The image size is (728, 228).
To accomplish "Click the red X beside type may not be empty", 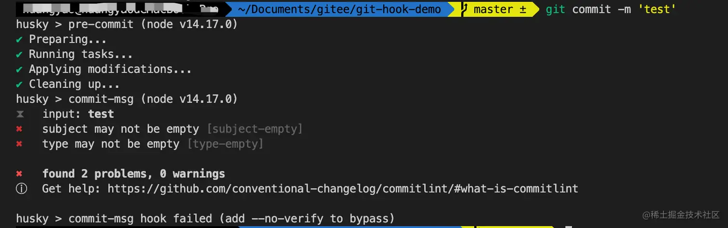I will click(x=20, y=144).
